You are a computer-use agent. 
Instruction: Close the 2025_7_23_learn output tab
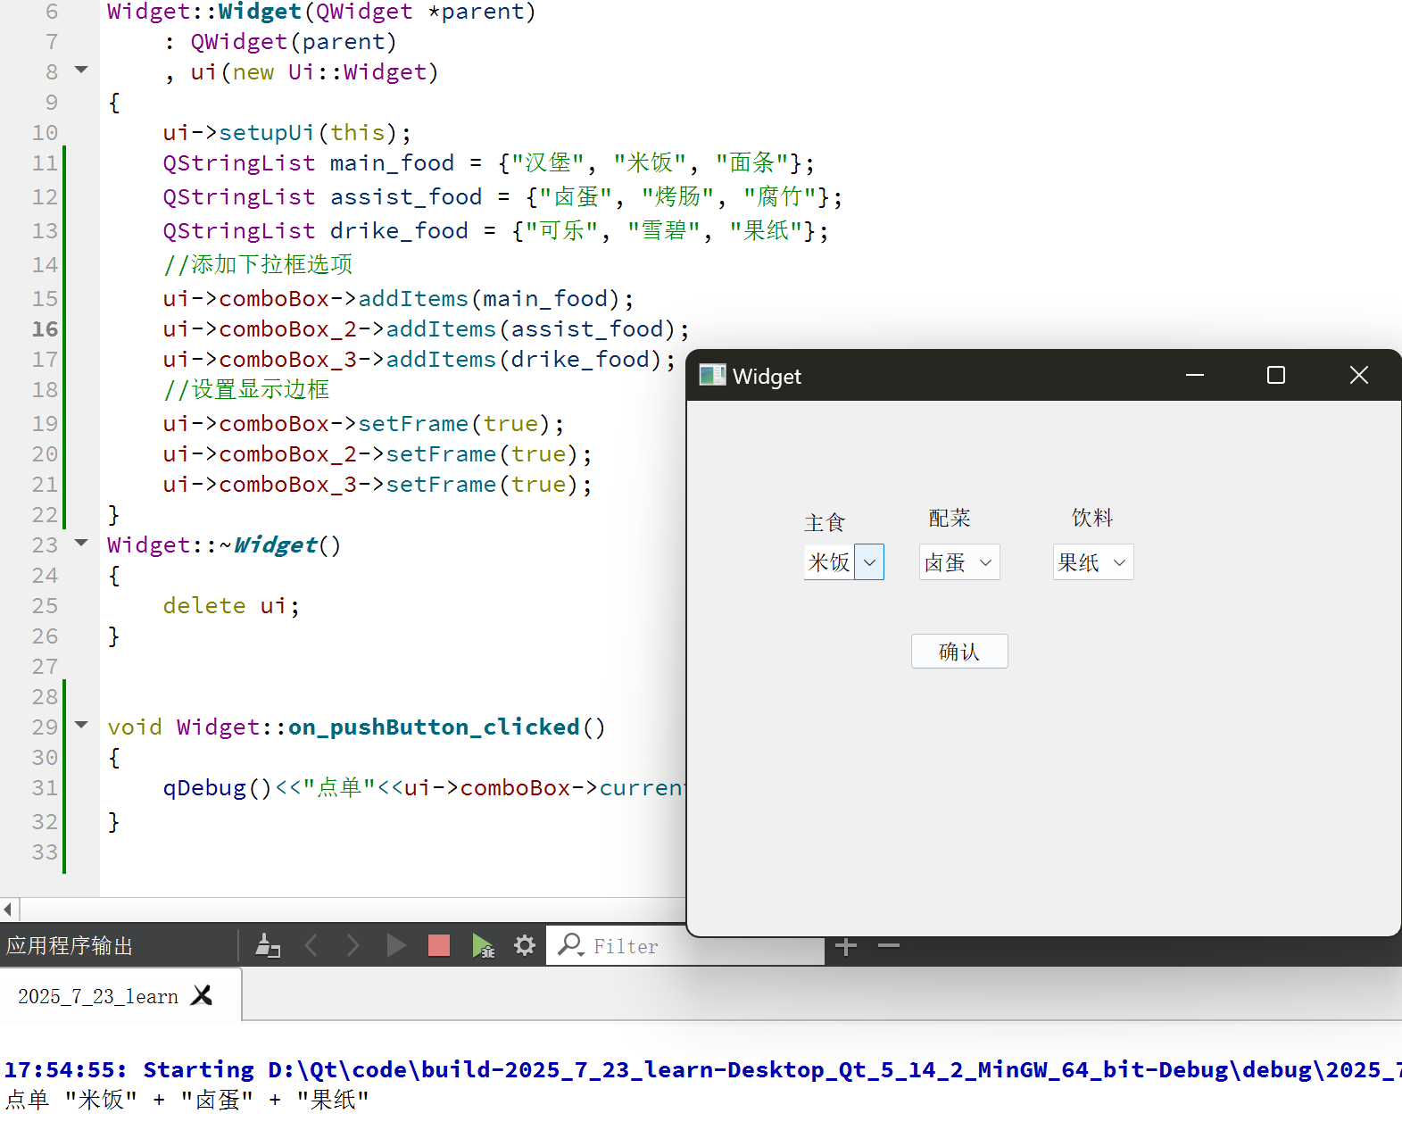pyautogui.click(x=203, y=995)
